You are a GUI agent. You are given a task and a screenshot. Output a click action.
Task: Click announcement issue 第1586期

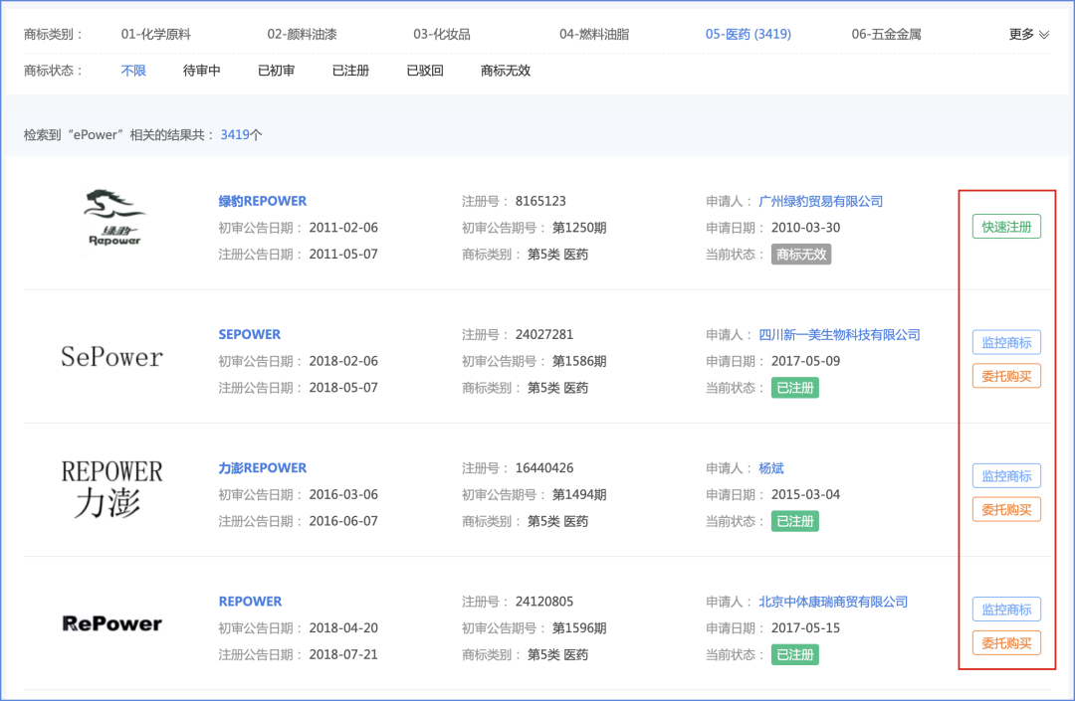pos(579,362)
